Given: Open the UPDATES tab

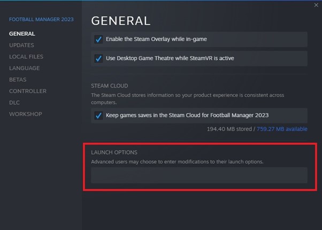Looking at the screenshot, I should point(21,45).
